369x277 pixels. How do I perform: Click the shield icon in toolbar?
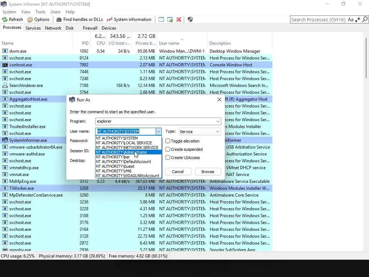coord(190,19)
